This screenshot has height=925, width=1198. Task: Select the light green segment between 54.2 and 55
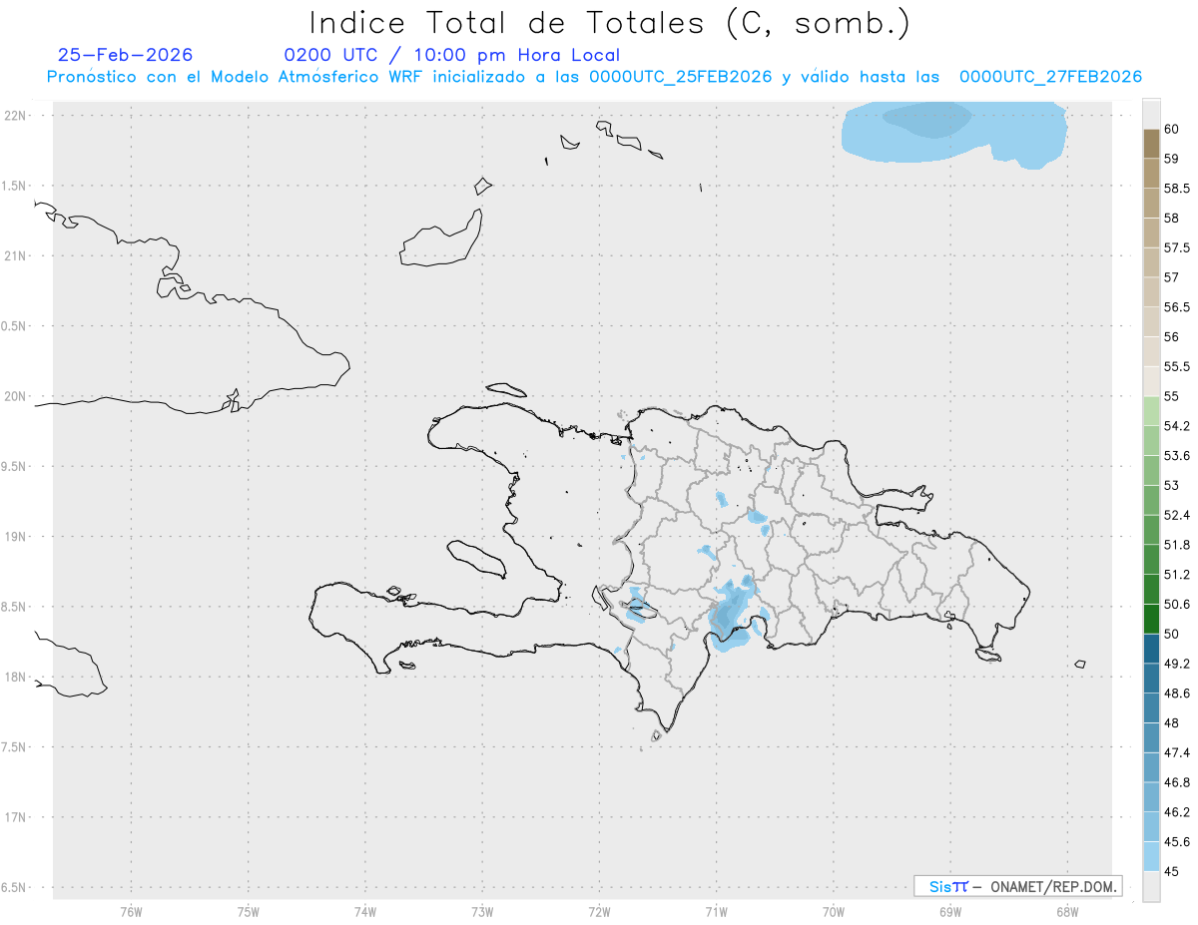pos(1151,411)
